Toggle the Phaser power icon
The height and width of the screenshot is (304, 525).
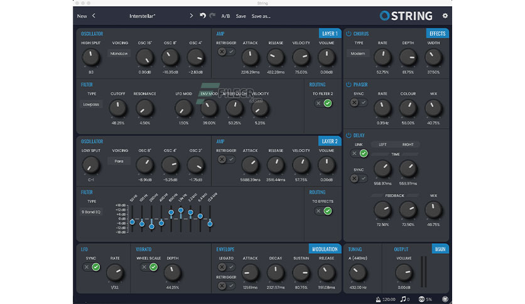coord(349,84)
